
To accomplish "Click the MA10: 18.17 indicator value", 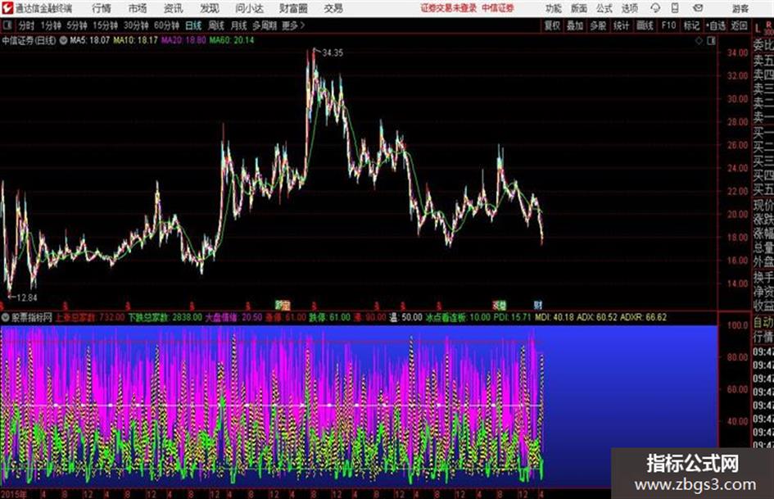I will pos(136,40).
